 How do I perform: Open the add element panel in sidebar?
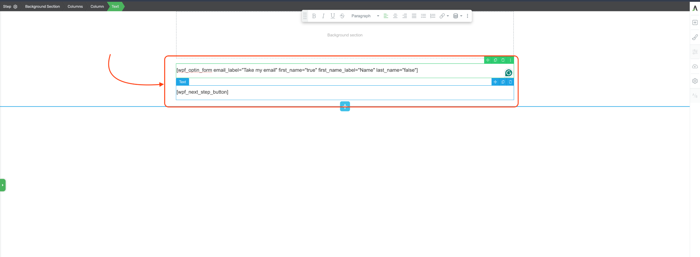pos(695,23)
